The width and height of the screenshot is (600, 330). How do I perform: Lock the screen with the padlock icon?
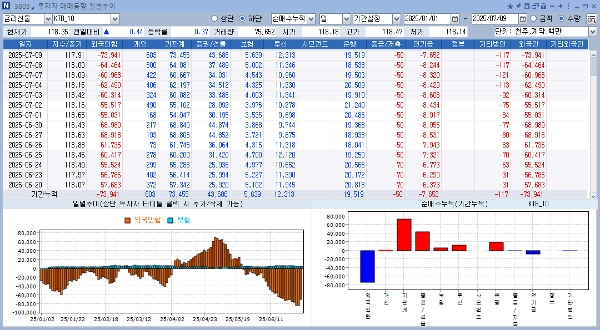point(543,6)
